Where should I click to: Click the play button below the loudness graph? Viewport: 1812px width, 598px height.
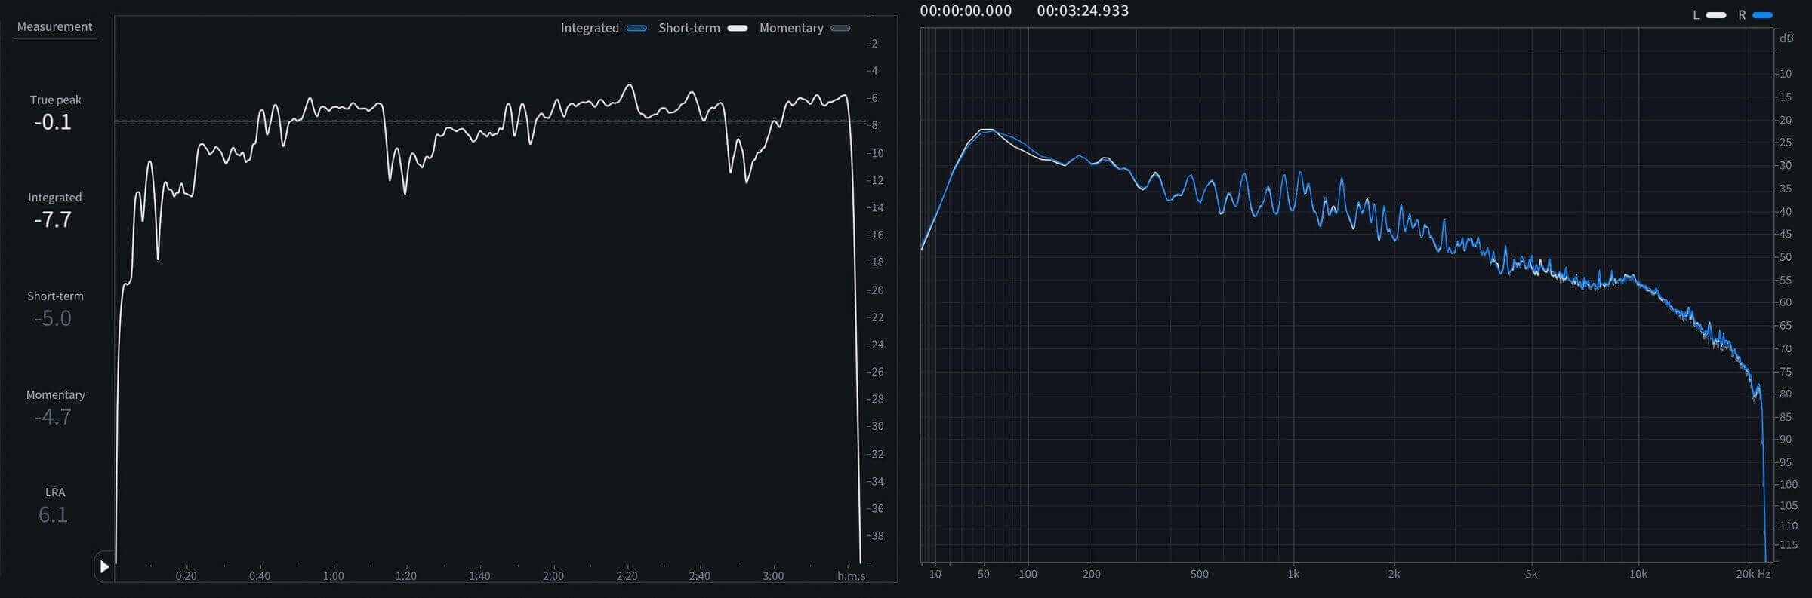tap(104, 566)
